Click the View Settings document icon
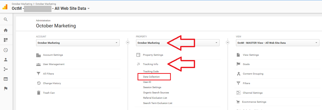Viewport: 322px width, 110px height. pyautogui.click(x=238, y=55)
